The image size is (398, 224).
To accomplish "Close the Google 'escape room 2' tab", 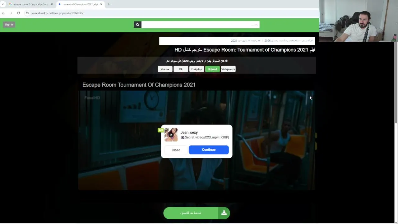I will pyautogui.click(x=52, y=4).
